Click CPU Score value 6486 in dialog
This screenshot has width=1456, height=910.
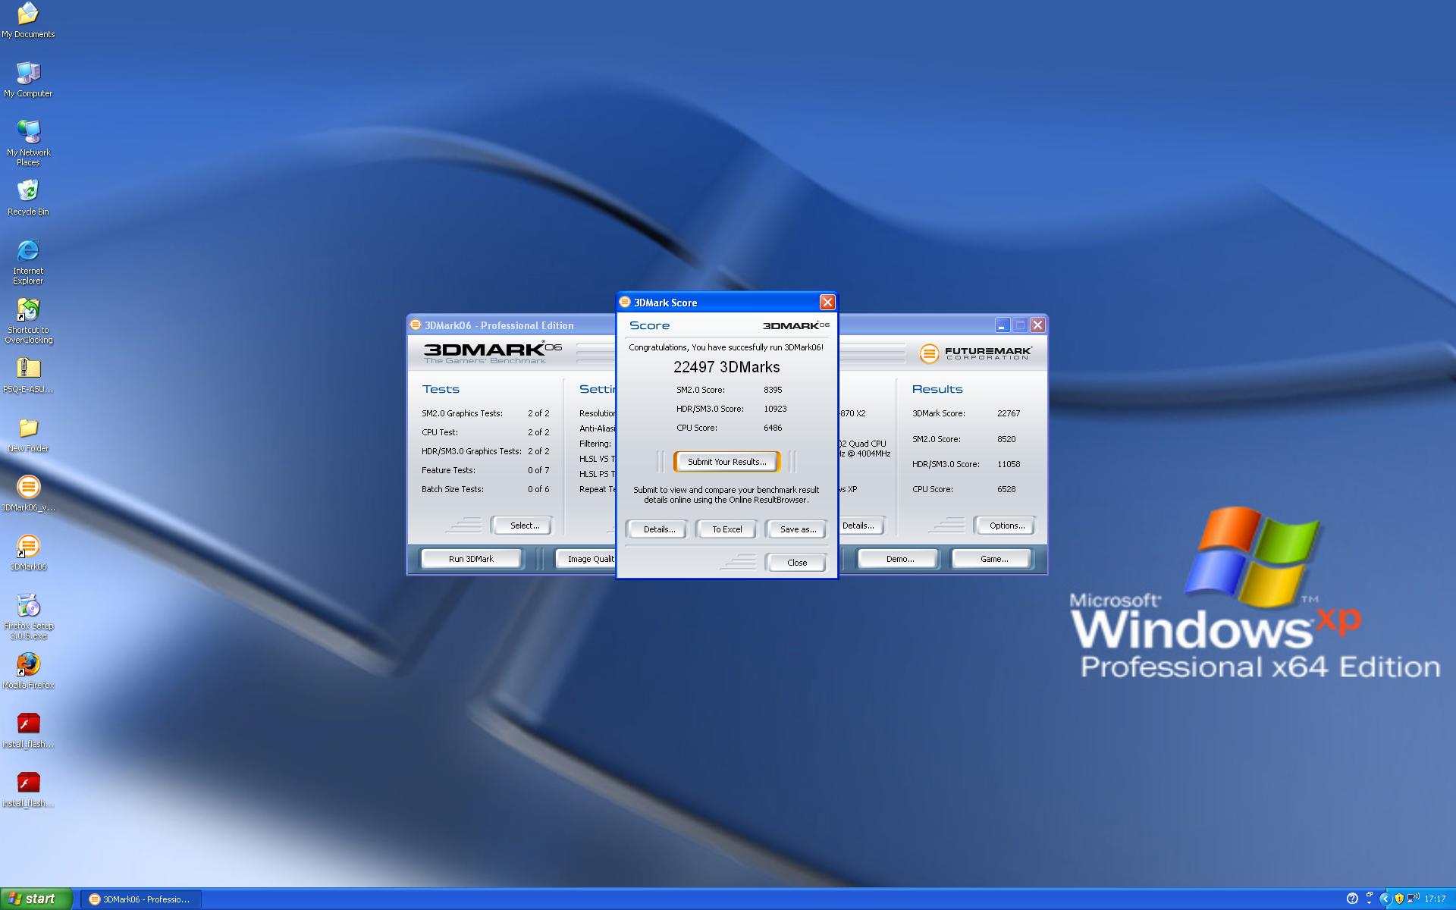tap(773, 428)
